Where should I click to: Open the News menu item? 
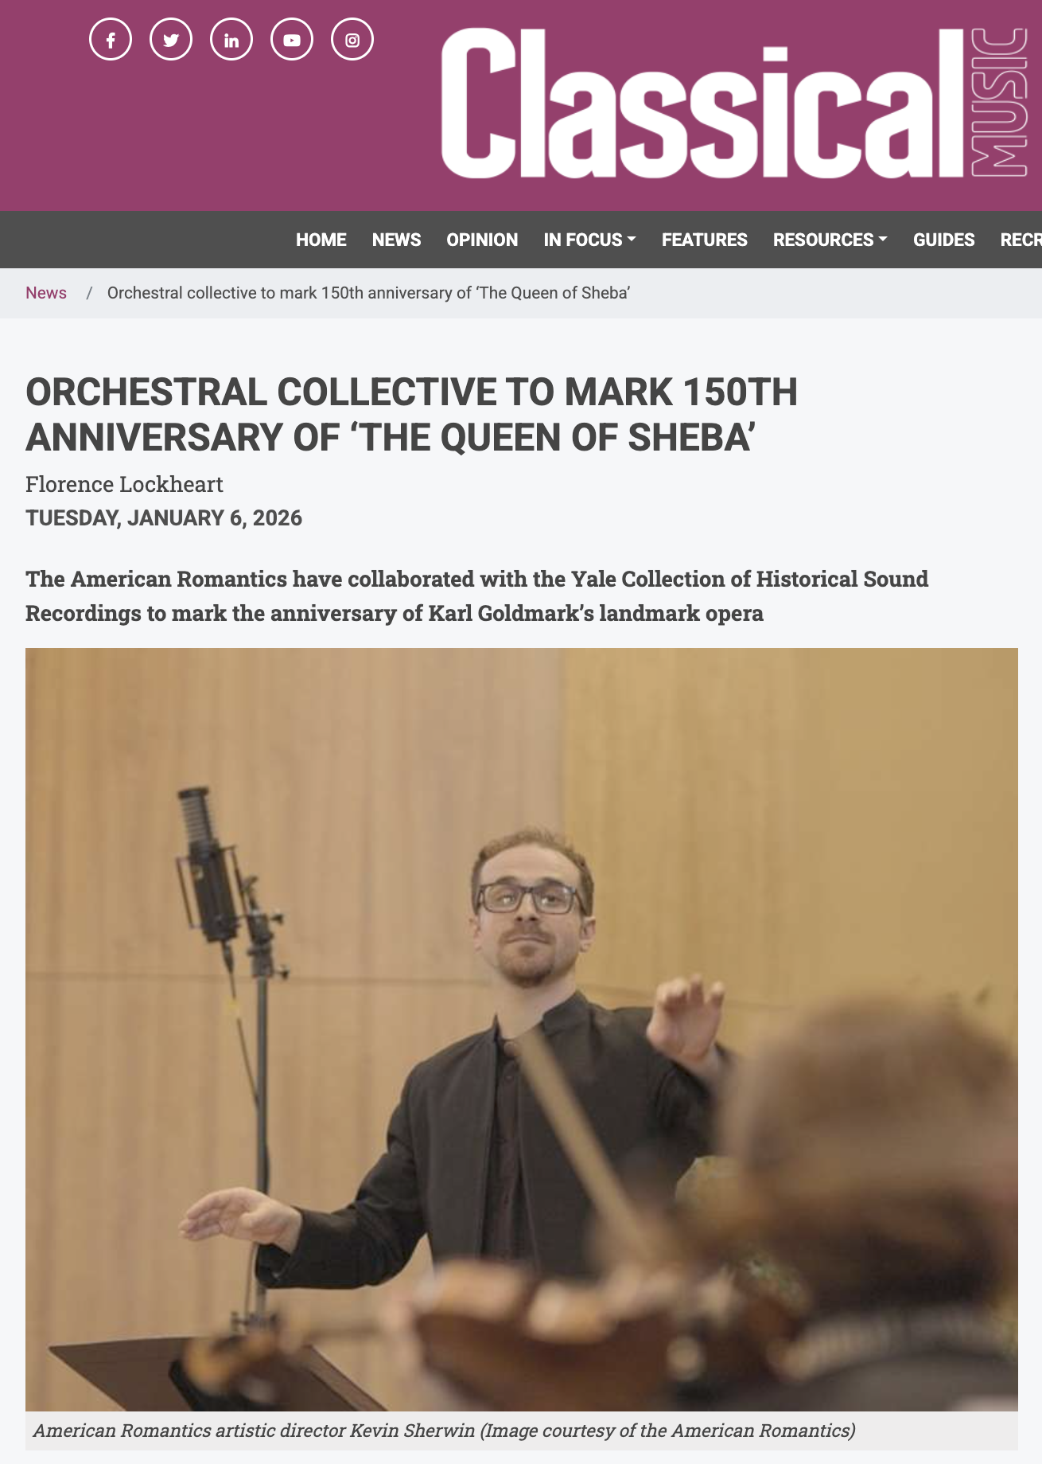coord(396,240)
